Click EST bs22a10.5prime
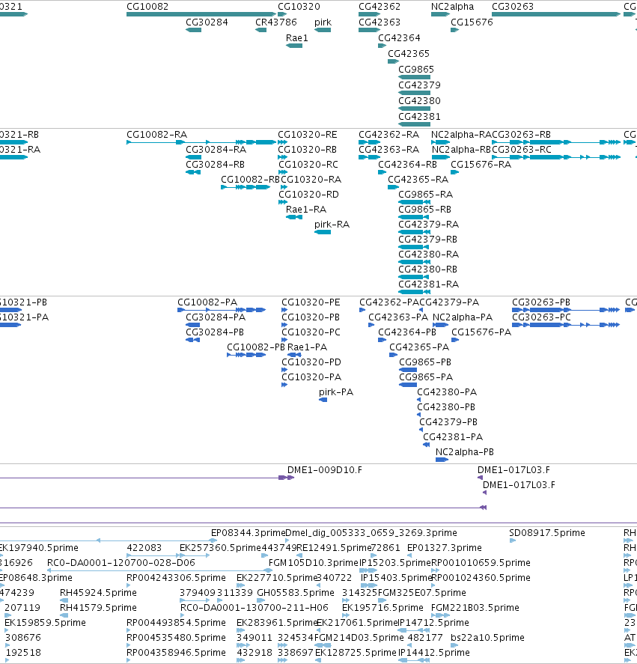The width and height of the screenshot is (637, 664). pyautogui.click(x=487, y=638)
